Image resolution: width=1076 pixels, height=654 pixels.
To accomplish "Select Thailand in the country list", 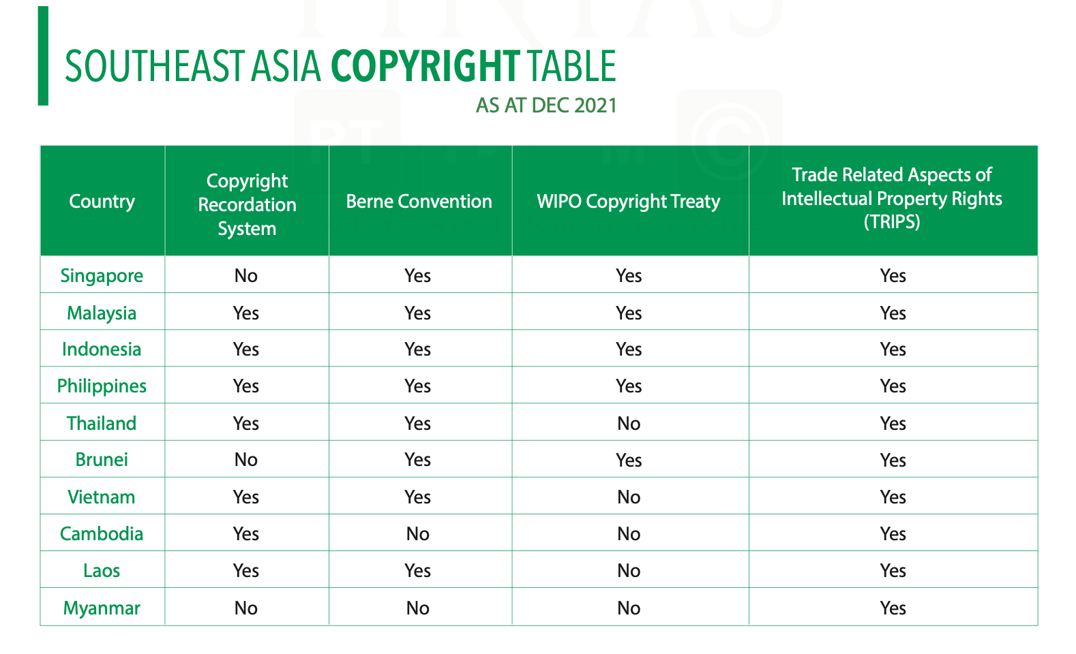I will (102, 423).
